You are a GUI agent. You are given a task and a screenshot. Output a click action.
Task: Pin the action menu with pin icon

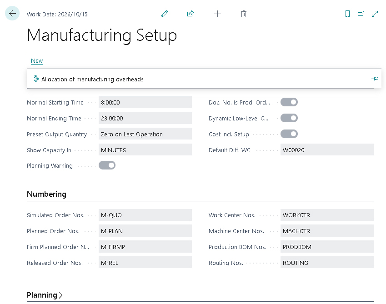[375, 79]
